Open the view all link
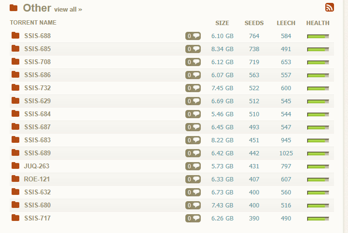 point(68,10)
